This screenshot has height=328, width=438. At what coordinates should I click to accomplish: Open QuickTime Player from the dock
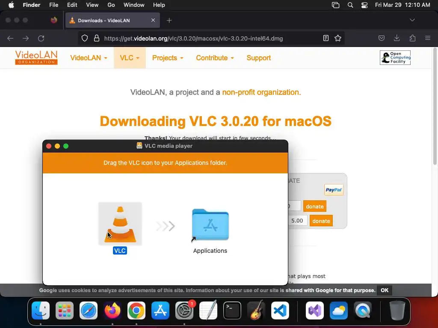click(x=363, y=310)
